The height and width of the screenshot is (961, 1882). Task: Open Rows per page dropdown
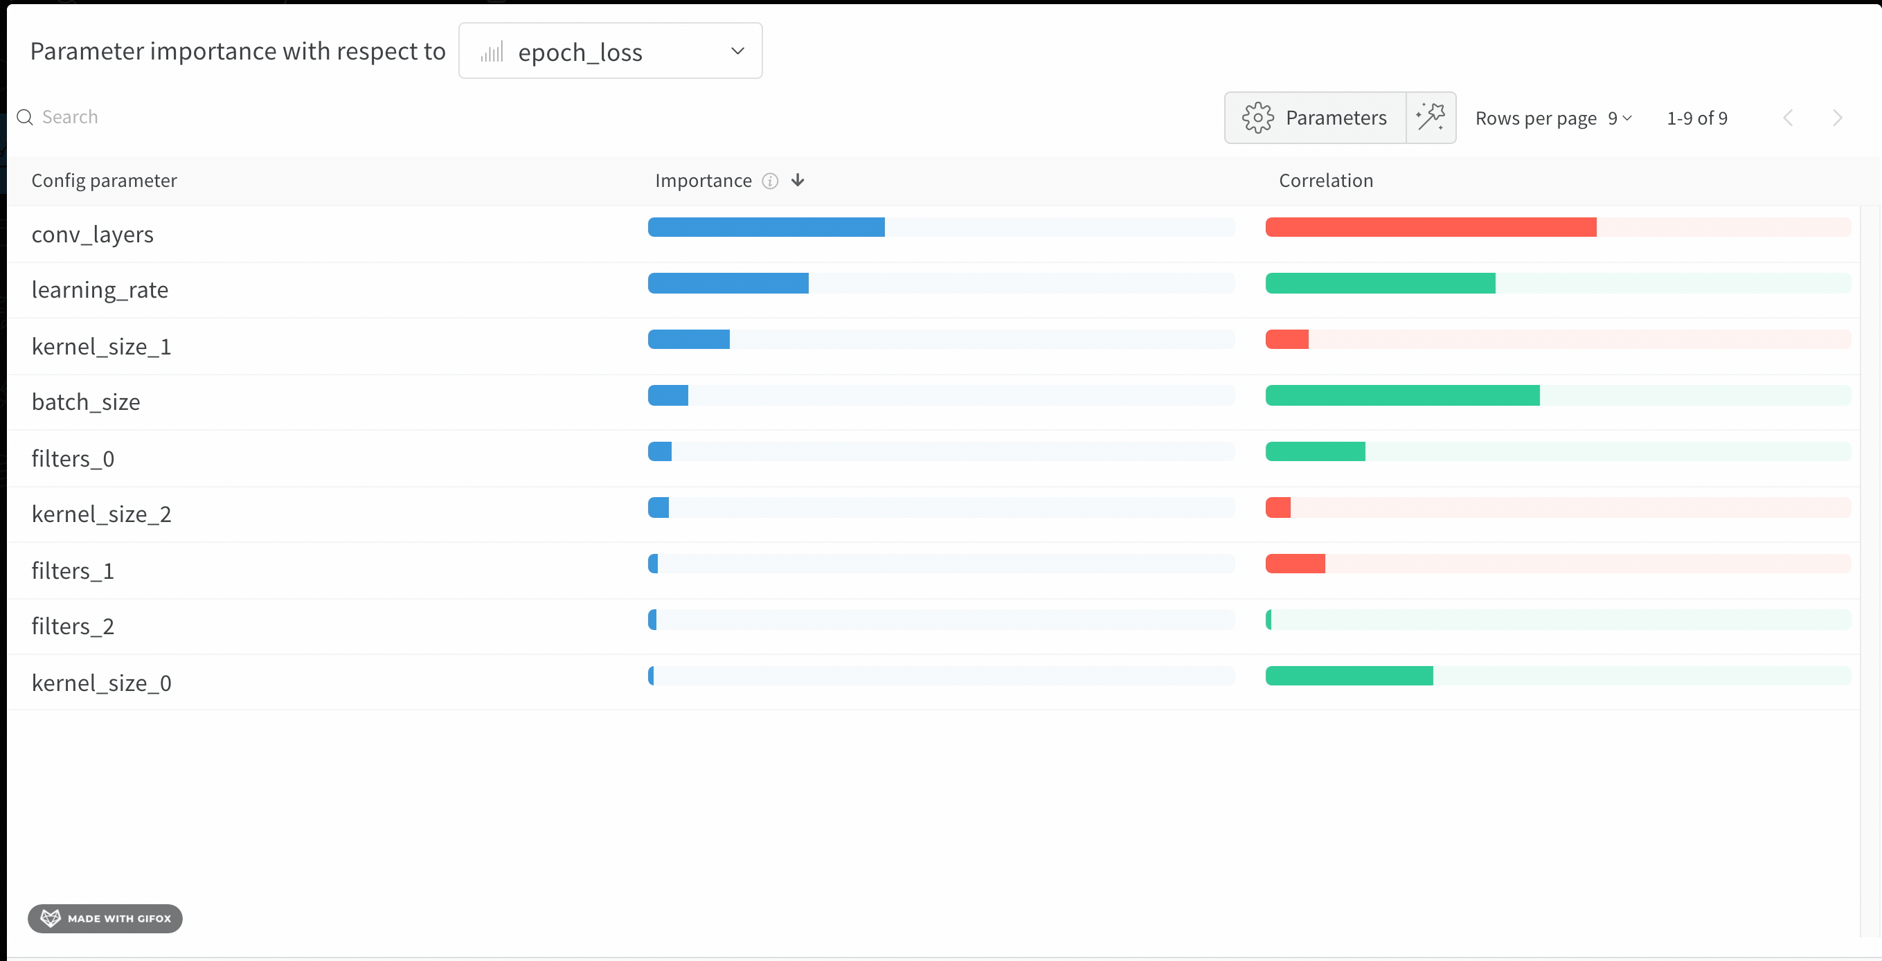(1619, 118)
